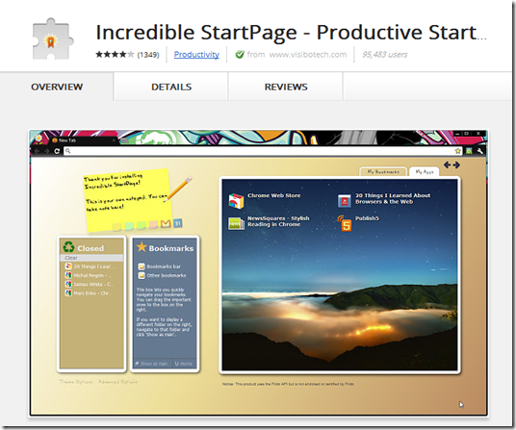Reopen closed tab 'Marc Ecko'
516x430 pixels.
pos(89,293)
